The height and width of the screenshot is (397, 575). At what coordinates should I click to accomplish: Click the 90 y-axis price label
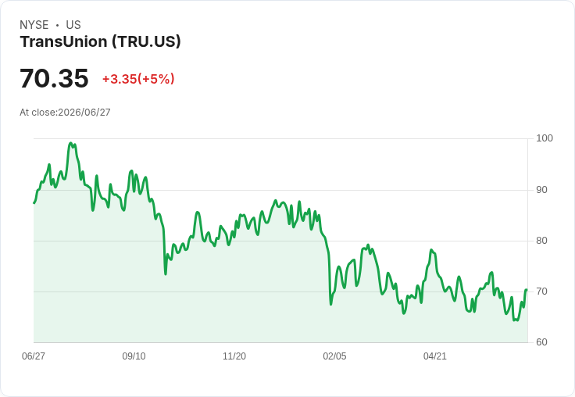[541, 190]
